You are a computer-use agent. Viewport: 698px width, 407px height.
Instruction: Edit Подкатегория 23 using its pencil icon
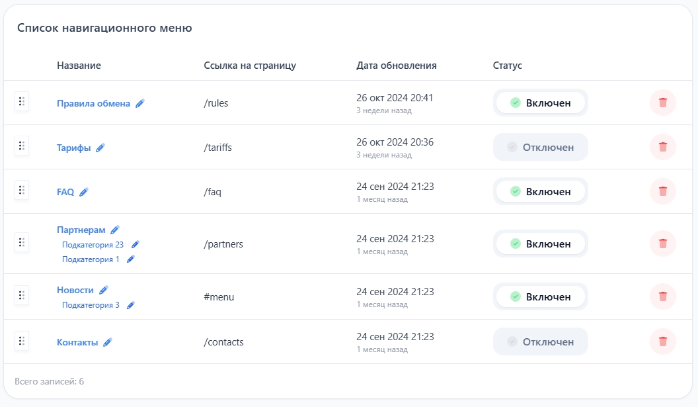pos(136,245)
